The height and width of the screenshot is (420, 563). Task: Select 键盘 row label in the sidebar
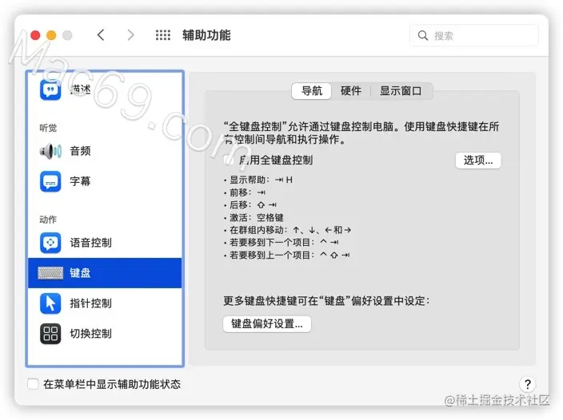click(x=80, y=273)
